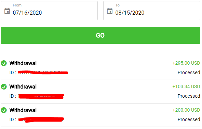Click the From date calendar icon
The width and height of the screenshot is (202, 129).
click(7, 11)
